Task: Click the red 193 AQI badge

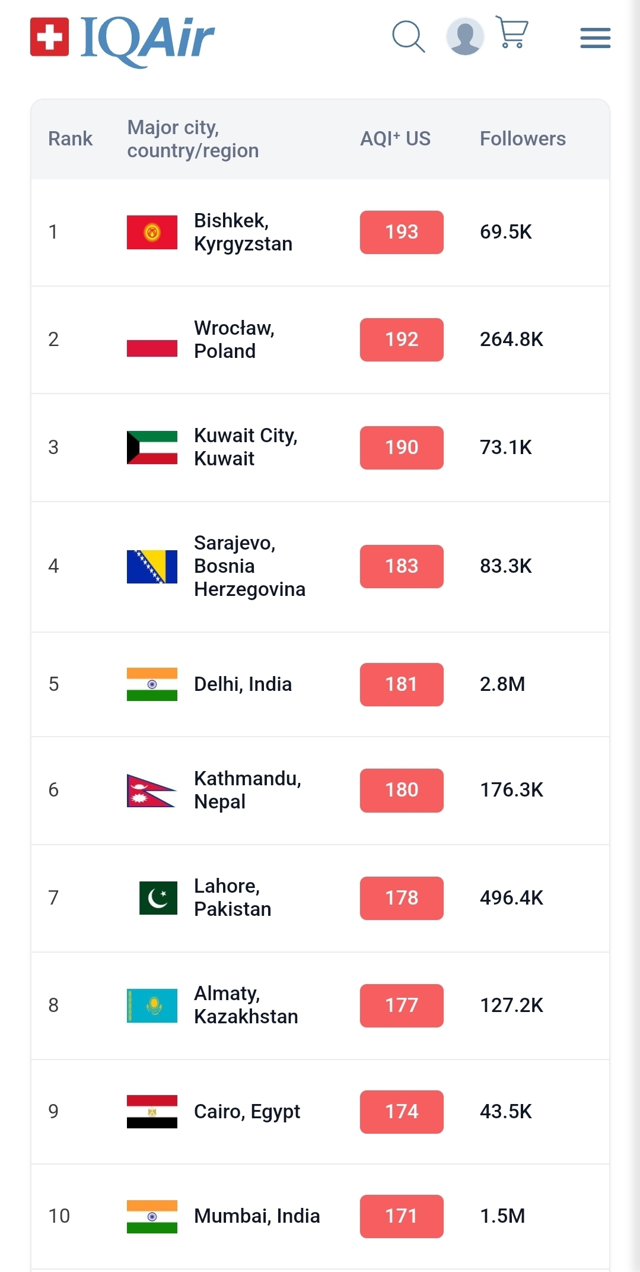Action: pos(402,232)
